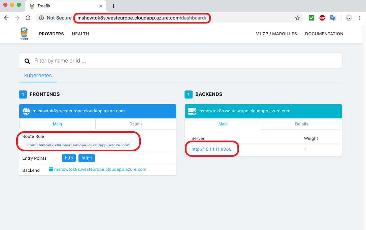Click the httpn entry point badge
Screen dimensions: 366x230
(x=87, y=158)
